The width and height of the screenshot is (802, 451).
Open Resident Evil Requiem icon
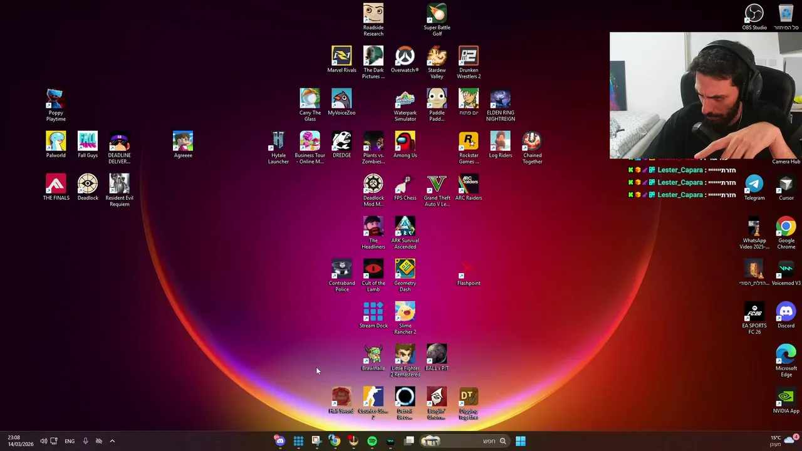point(119,190)
